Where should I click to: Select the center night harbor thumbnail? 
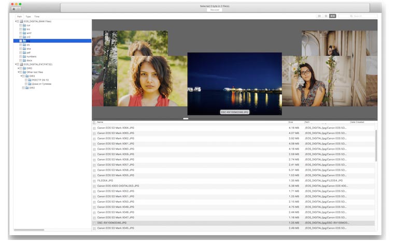[234, 84]
